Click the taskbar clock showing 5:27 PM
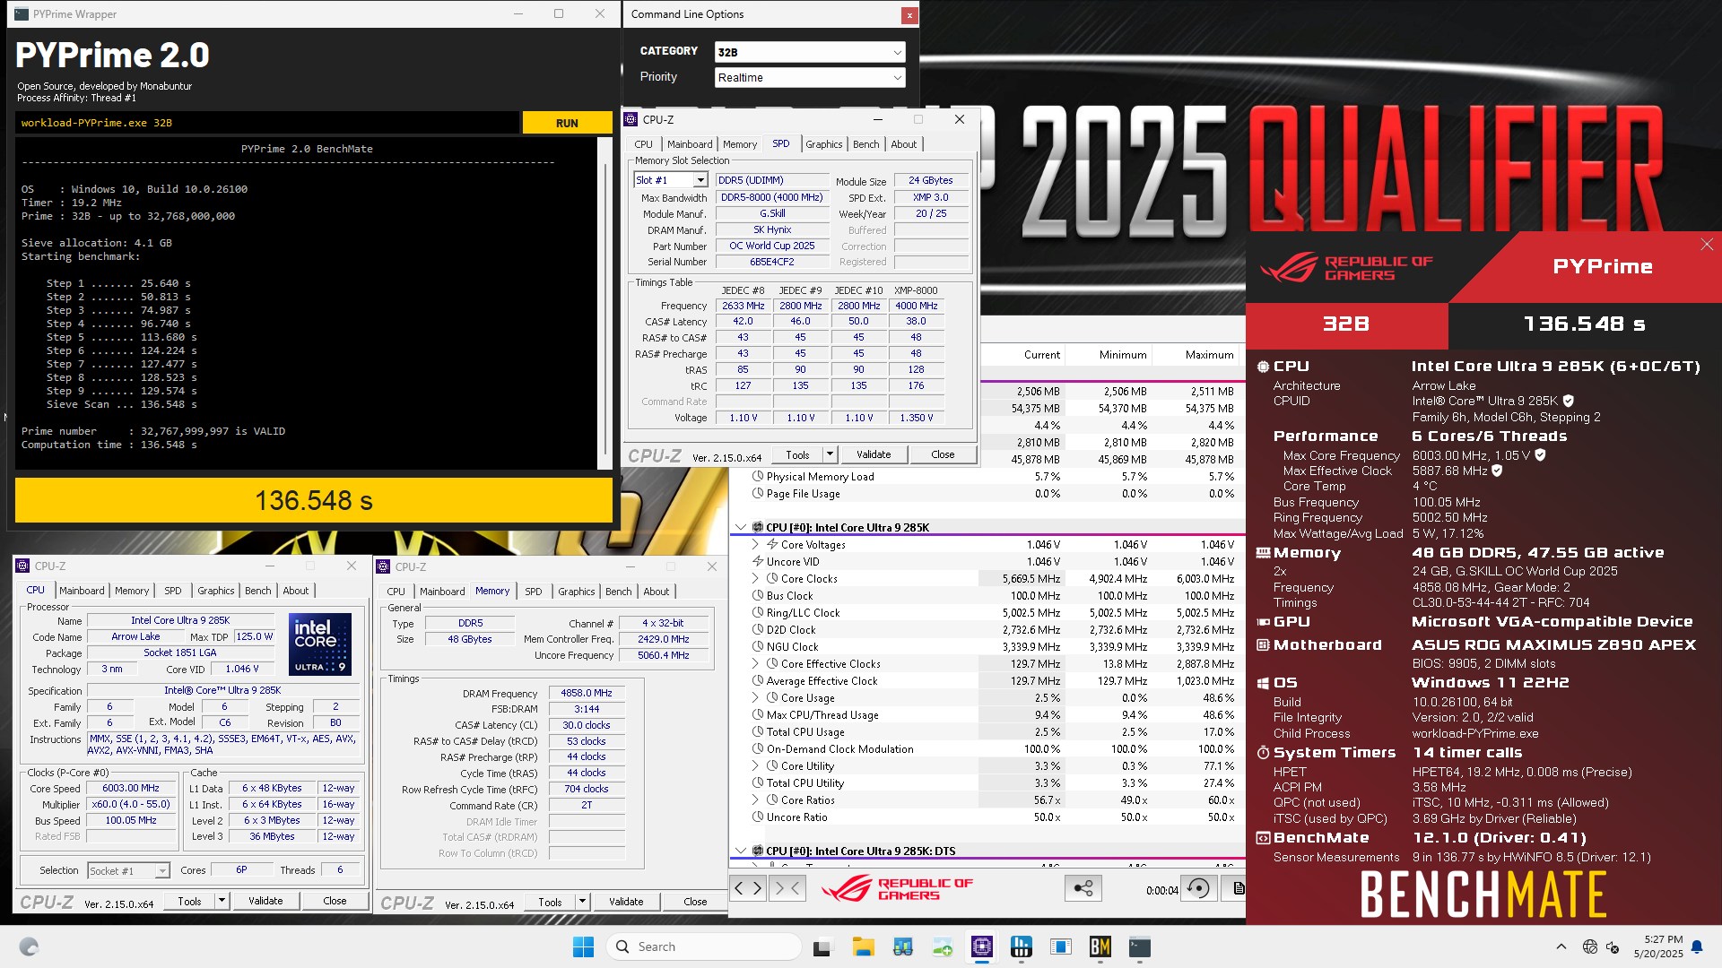The image size is (1722, 968). point(1658,946)
